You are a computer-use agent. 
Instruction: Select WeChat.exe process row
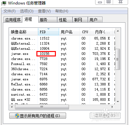(x=62, y=84)
